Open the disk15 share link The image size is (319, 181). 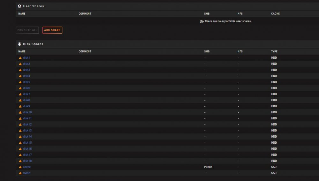tap(27, 142)
